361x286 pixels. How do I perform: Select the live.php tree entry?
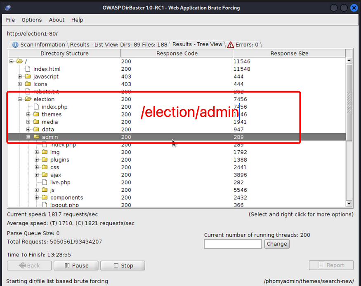[x=60, y=182]
